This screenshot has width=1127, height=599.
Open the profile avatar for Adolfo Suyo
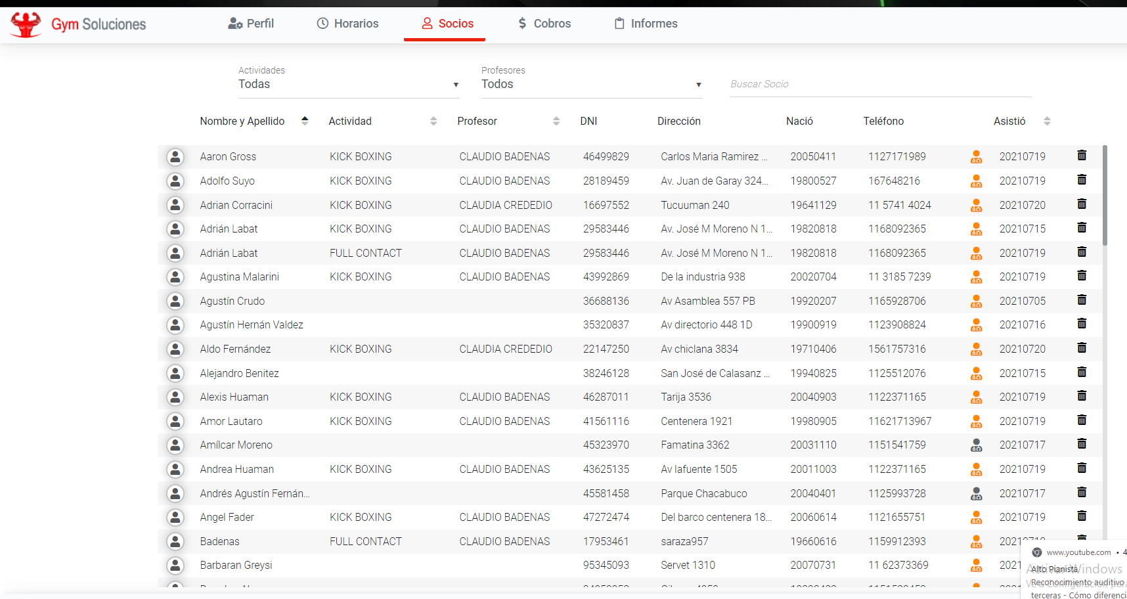[x=175, y=181]
